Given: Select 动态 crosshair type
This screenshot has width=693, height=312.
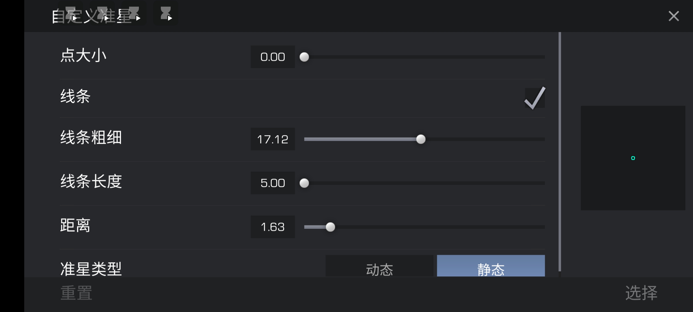Looking at the screenshot, I should tap(379, 266).
